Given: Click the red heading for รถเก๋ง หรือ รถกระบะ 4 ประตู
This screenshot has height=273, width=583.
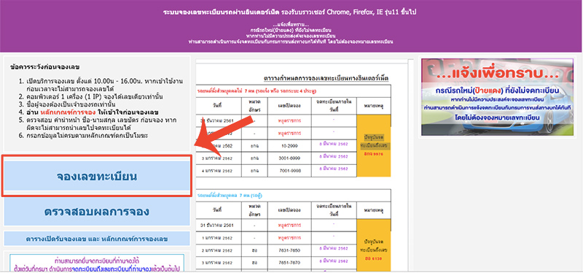Looking at the screenshot, I should tap(257, 91).
